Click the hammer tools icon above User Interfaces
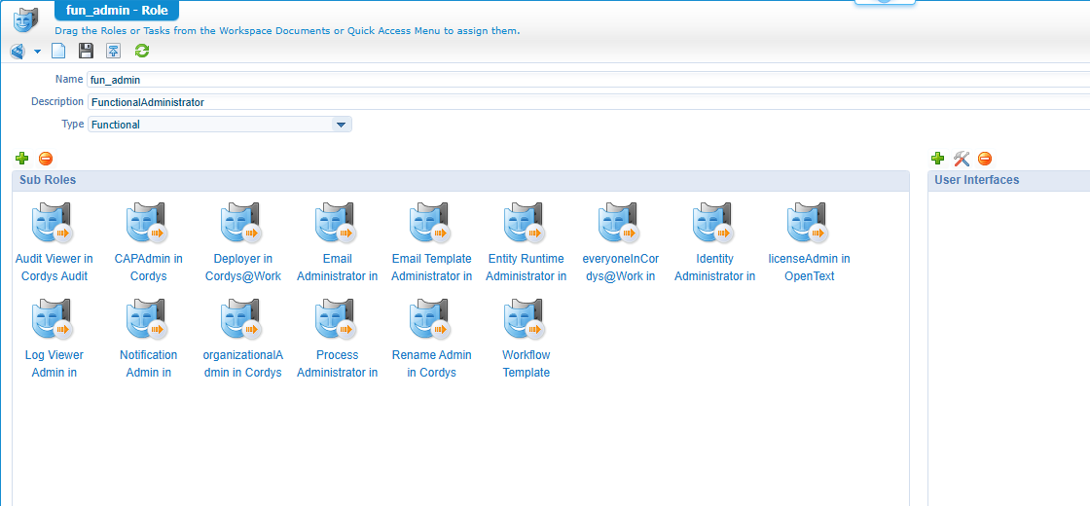The width and height of the screenshot is (1090, 506). click(x=962, y=159)
